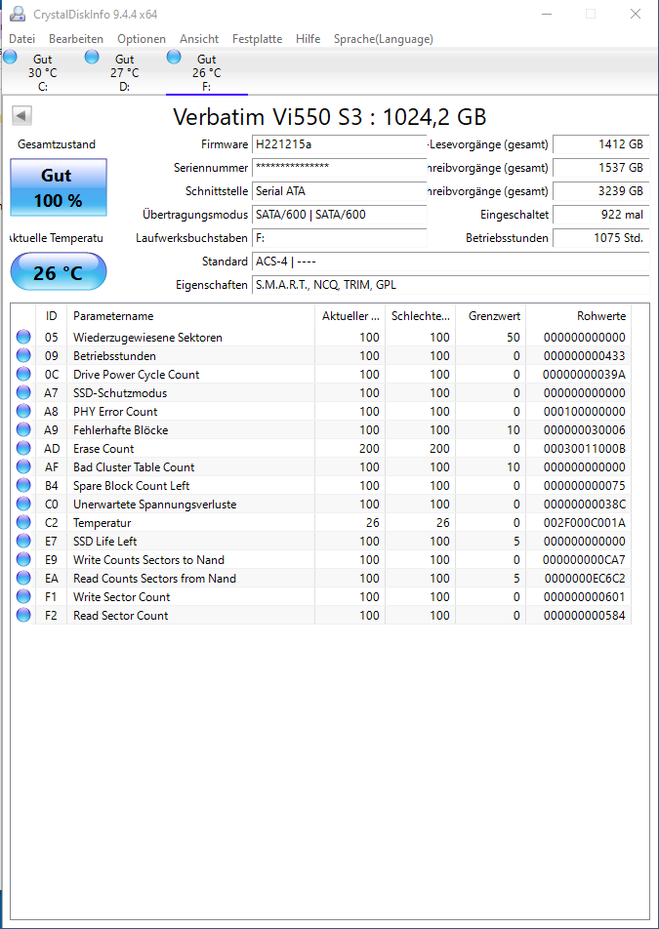Click status icon for Drive Power Cycle Count
This screenshot has height=929, width=659.
[23, 375]
